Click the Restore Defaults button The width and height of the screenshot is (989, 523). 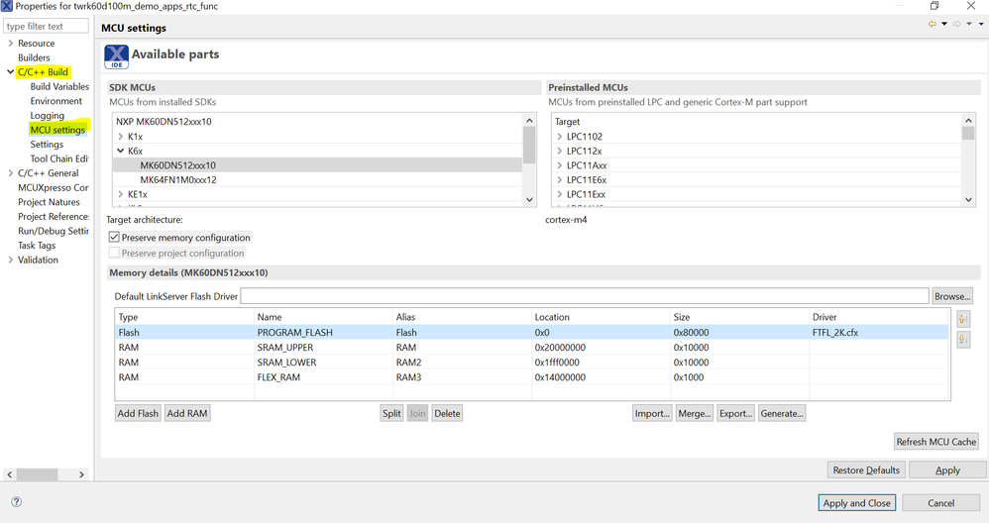[x=866, y=471]
